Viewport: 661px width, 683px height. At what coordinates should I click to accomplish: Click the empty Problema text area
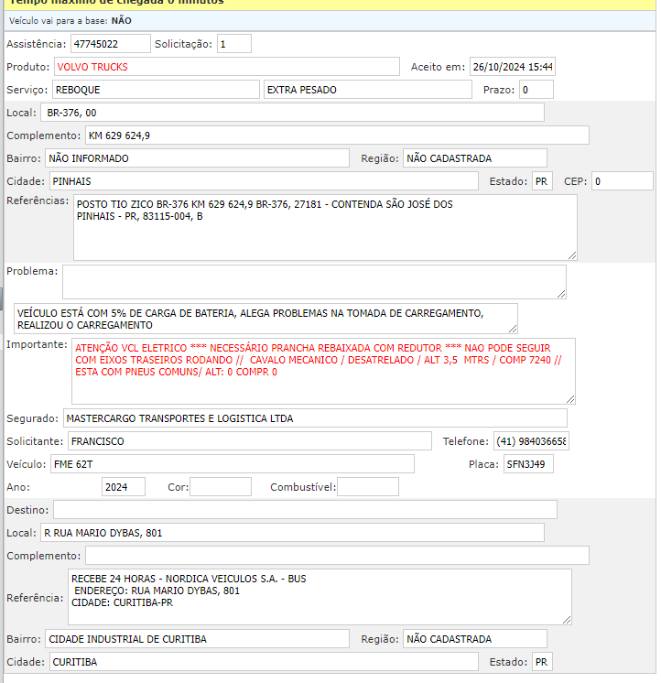[x=314, y=282]
